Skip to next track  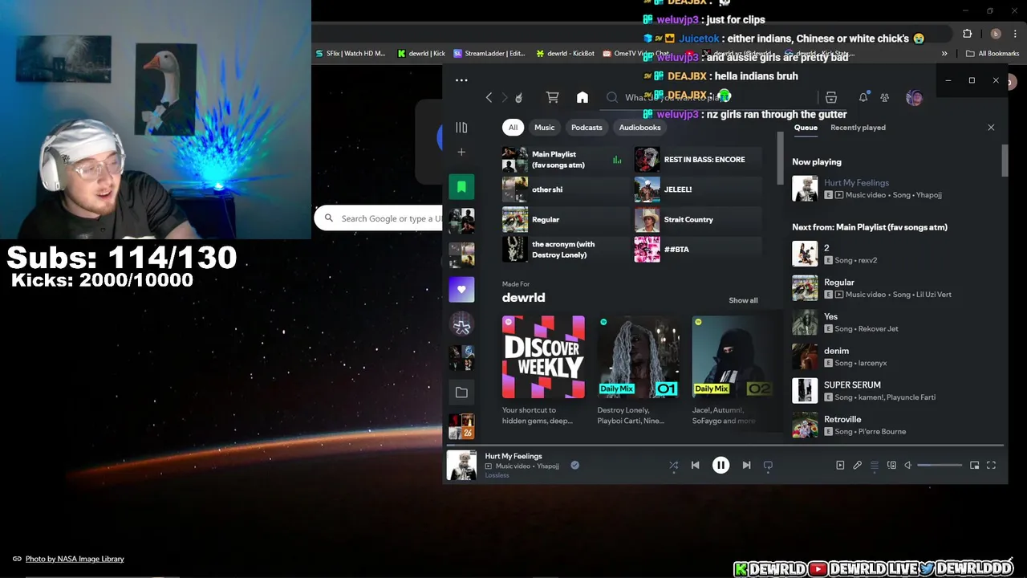(x=746, y=465)
